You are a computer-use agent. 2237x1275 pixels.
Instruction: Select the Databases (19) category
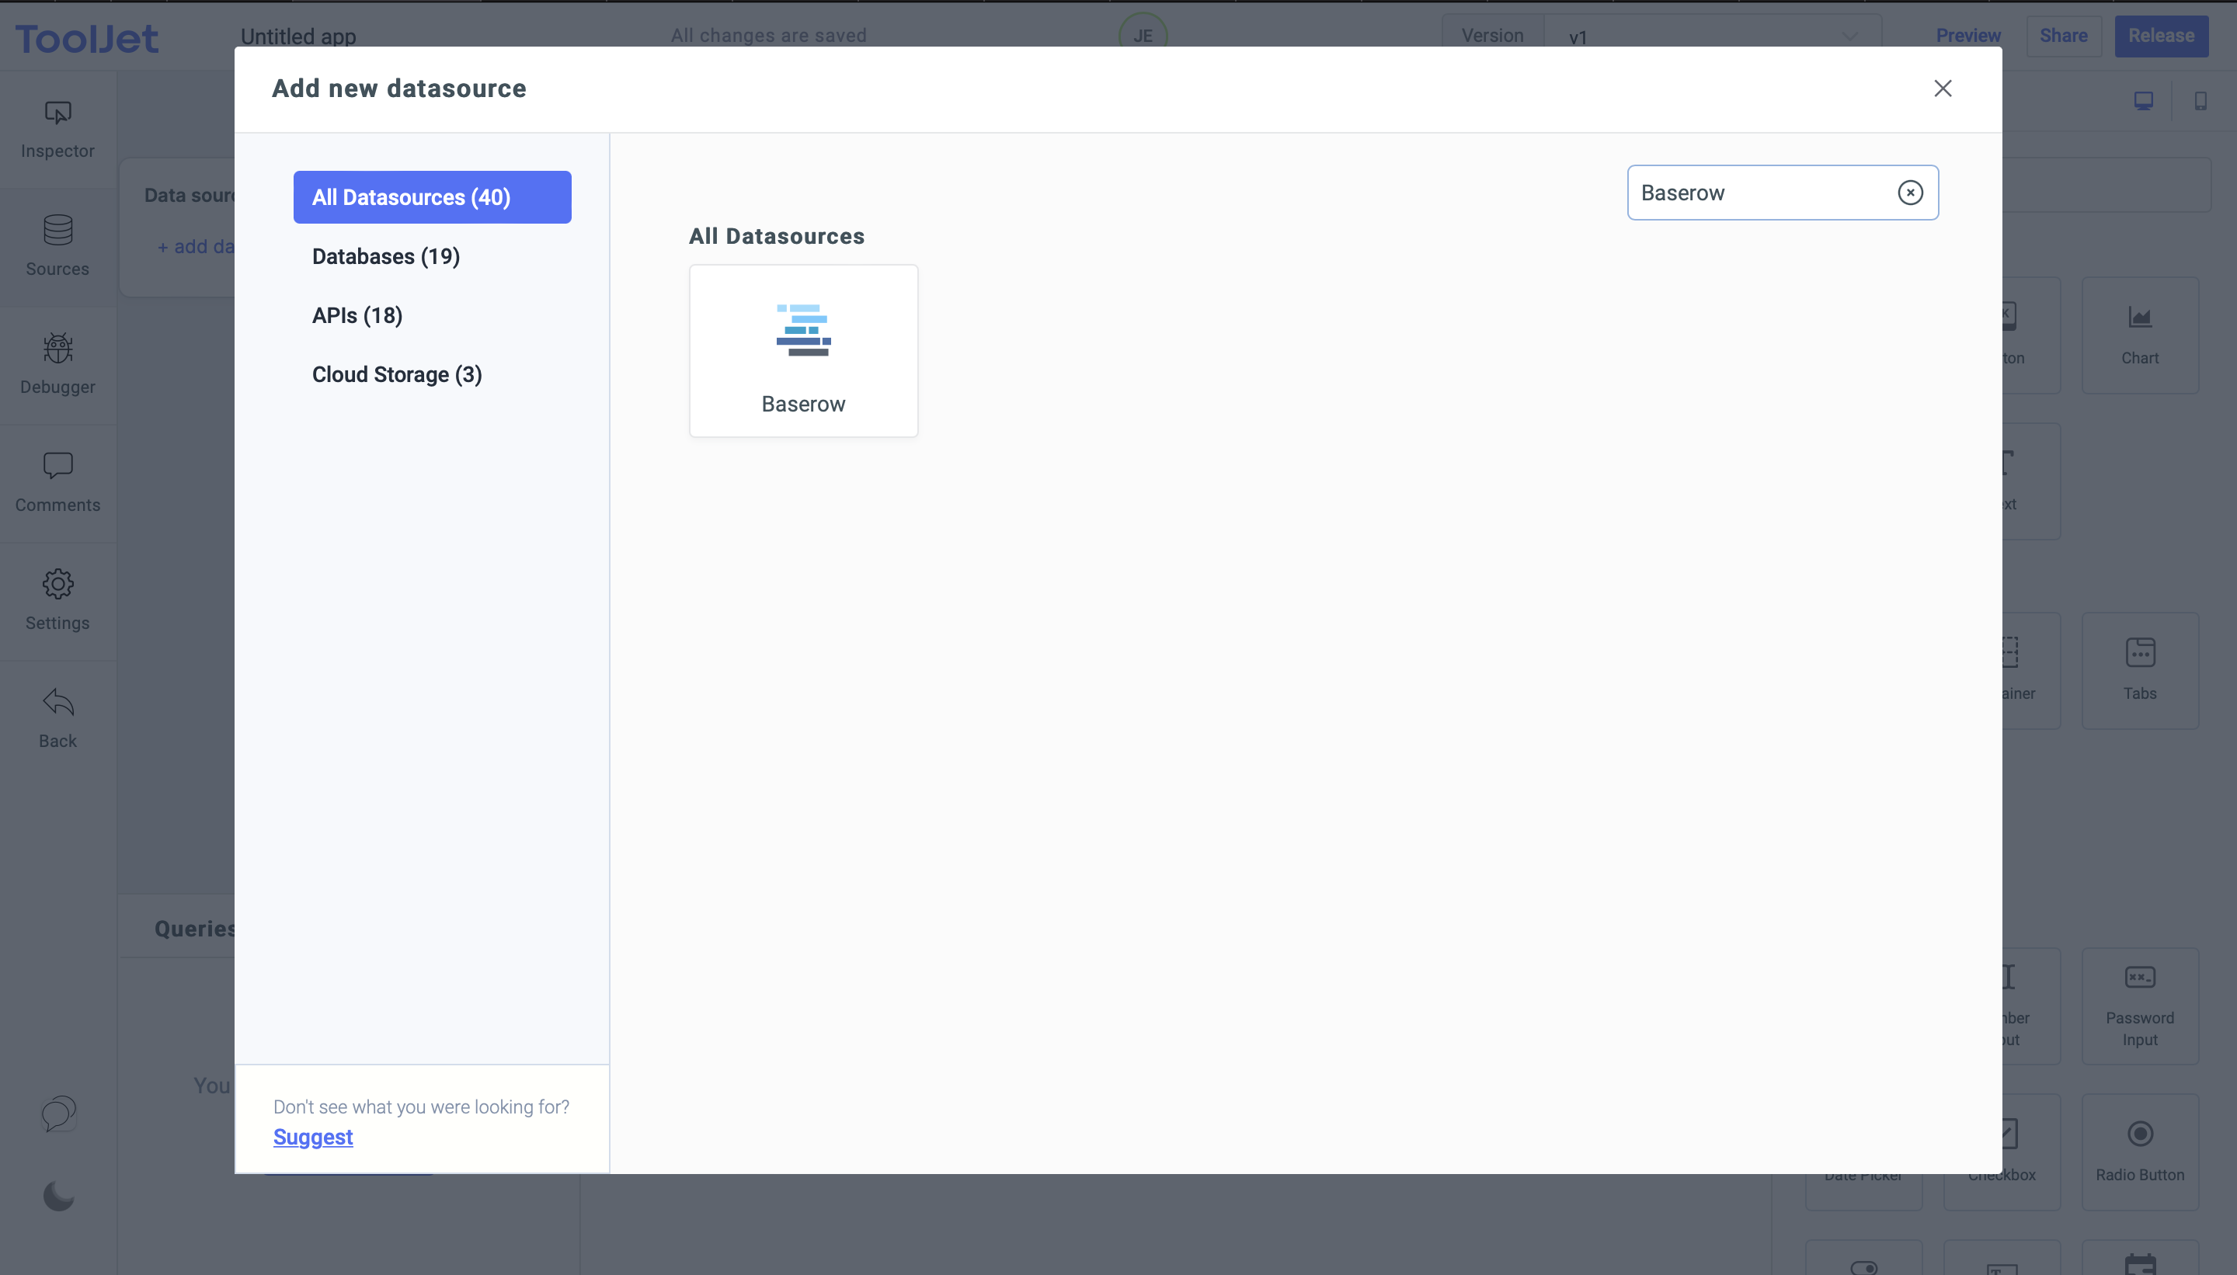point(385,255)
